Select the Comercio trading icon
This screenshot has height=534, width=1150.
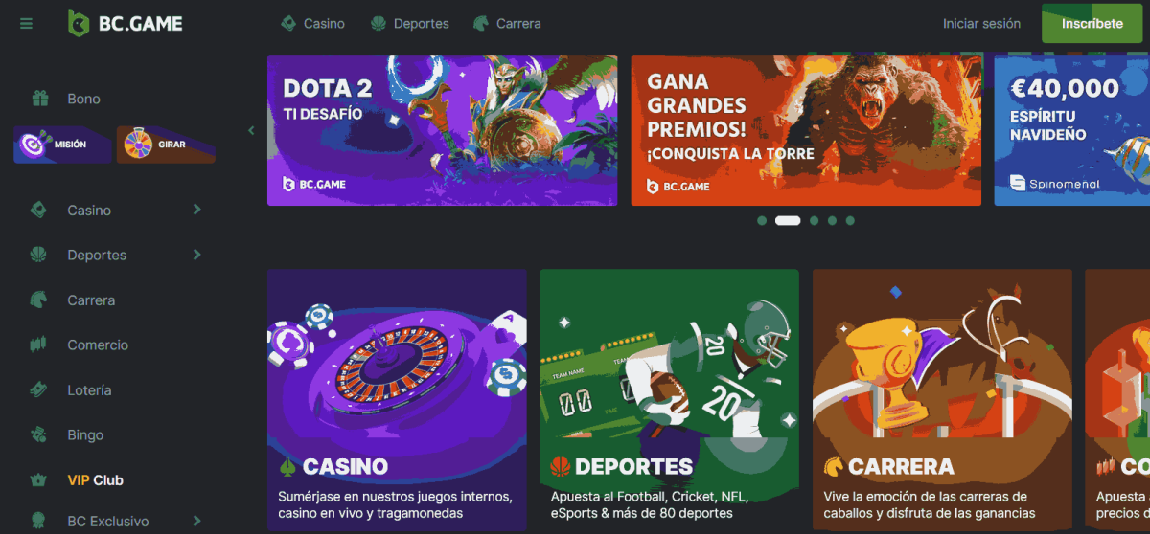(x=39, y=345)
